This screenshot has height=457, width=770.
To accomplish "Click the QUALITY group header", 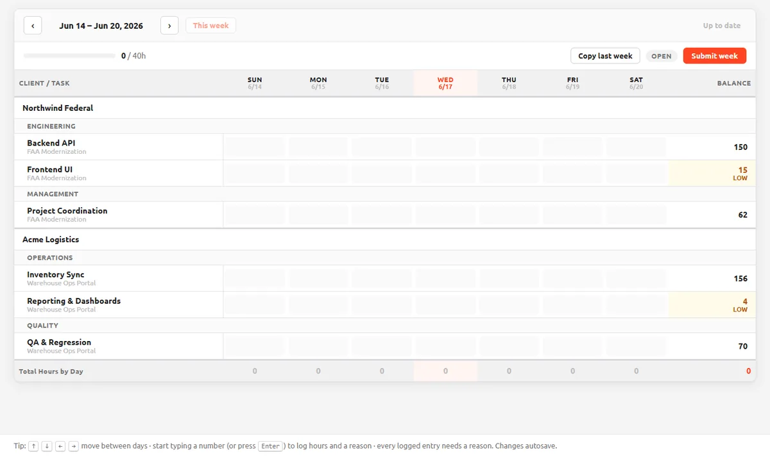I will click(385, 325).
